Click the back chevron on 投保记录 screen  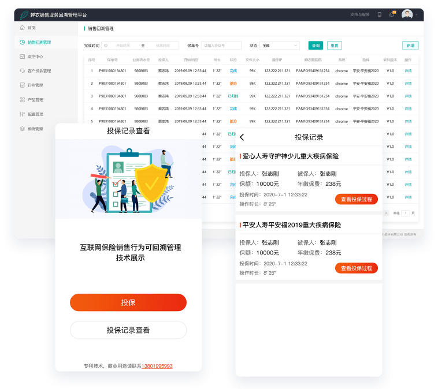pyautogui.click(x=242, y=137)
